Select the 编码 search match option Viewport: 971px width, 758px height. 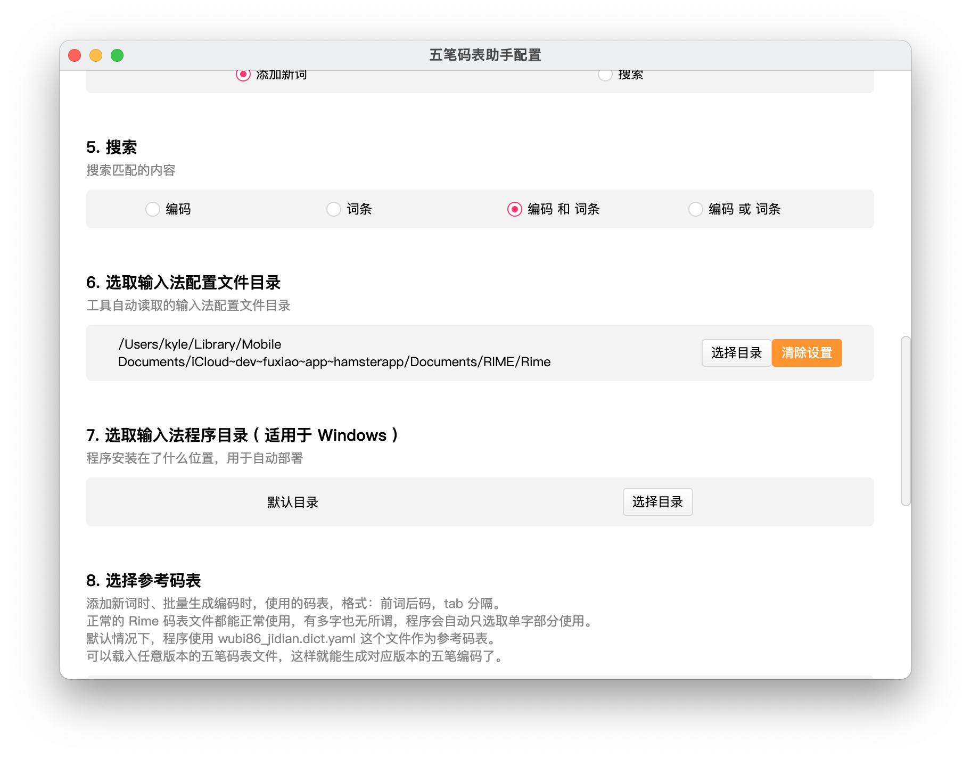coord(153,209)
